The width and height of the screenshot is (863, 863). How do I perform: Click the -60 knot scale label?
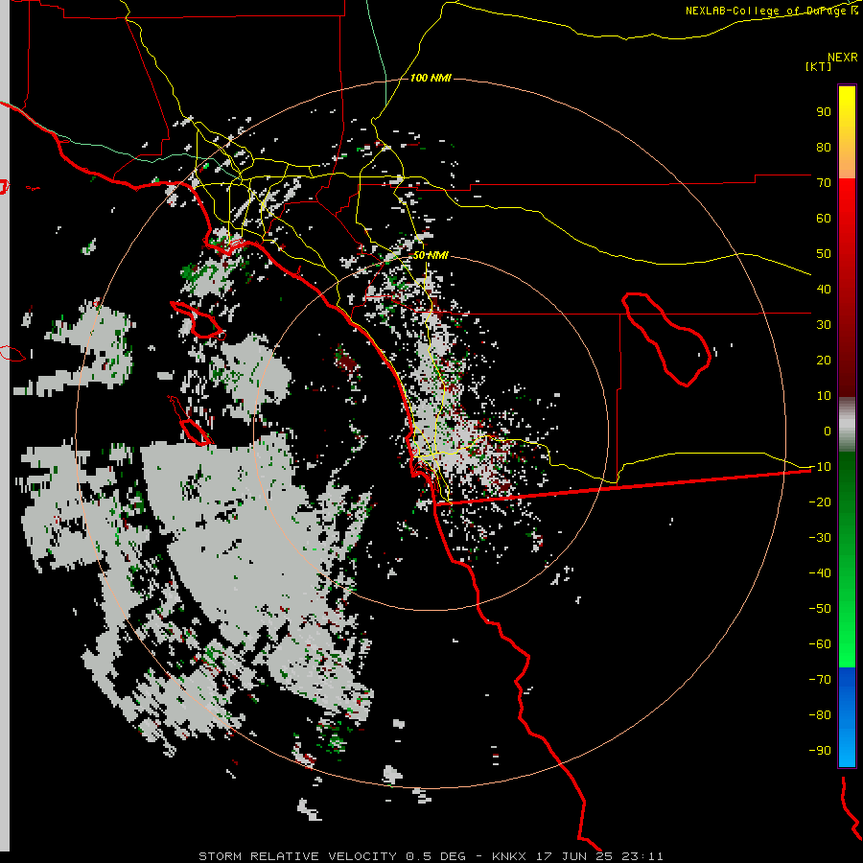[820, 644]
